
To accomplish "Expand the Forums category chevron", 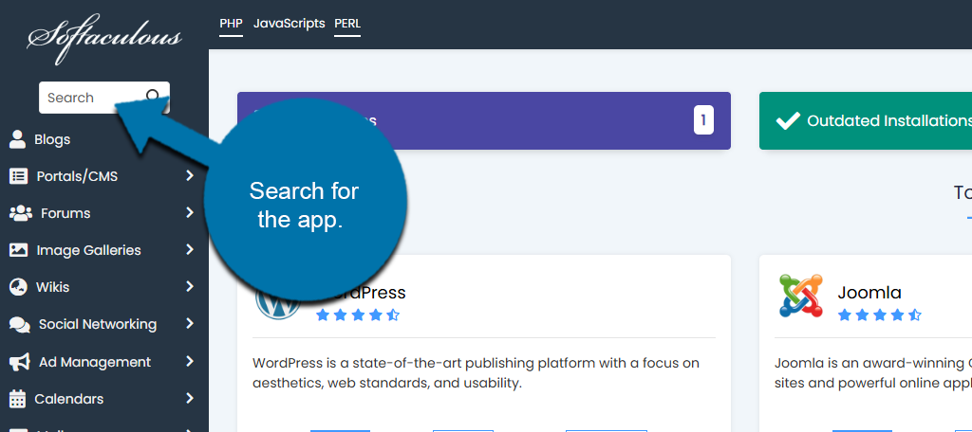I will [190, 213].
